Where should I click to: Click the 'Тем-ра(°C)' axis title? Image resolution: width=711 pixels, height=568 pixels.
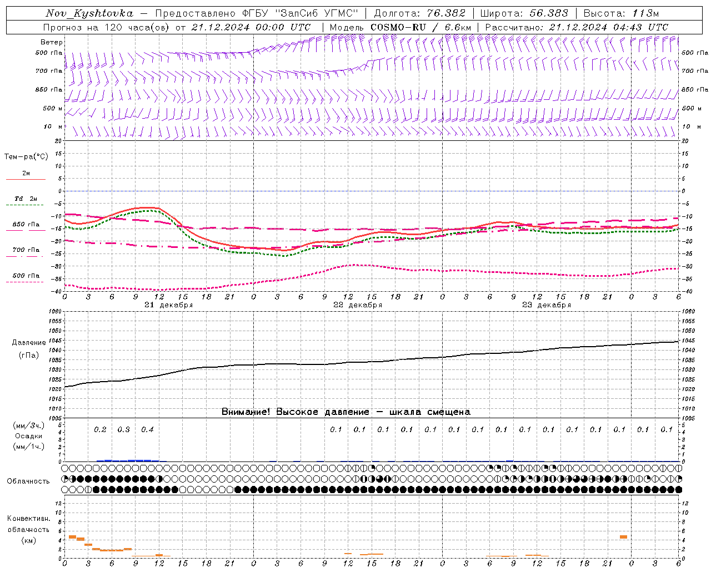point(26,157)
